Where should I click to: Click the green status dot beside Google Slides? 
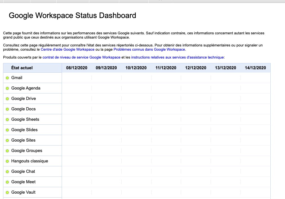tap(7, 130)
